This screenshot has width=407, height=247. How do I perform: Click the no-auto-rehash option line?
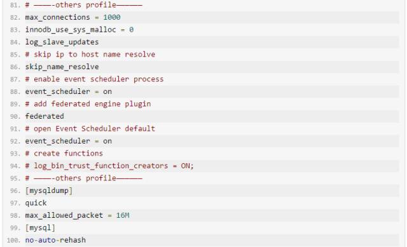coord(55,240)
